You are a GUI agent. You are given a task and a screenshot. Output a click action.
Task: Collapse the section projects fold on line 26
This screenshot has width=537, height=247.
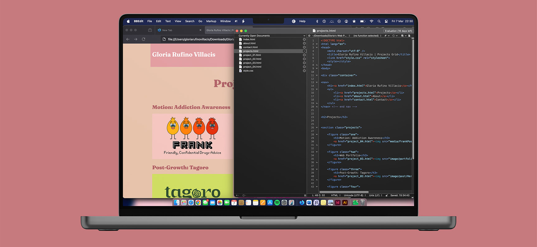pos(317,128)
